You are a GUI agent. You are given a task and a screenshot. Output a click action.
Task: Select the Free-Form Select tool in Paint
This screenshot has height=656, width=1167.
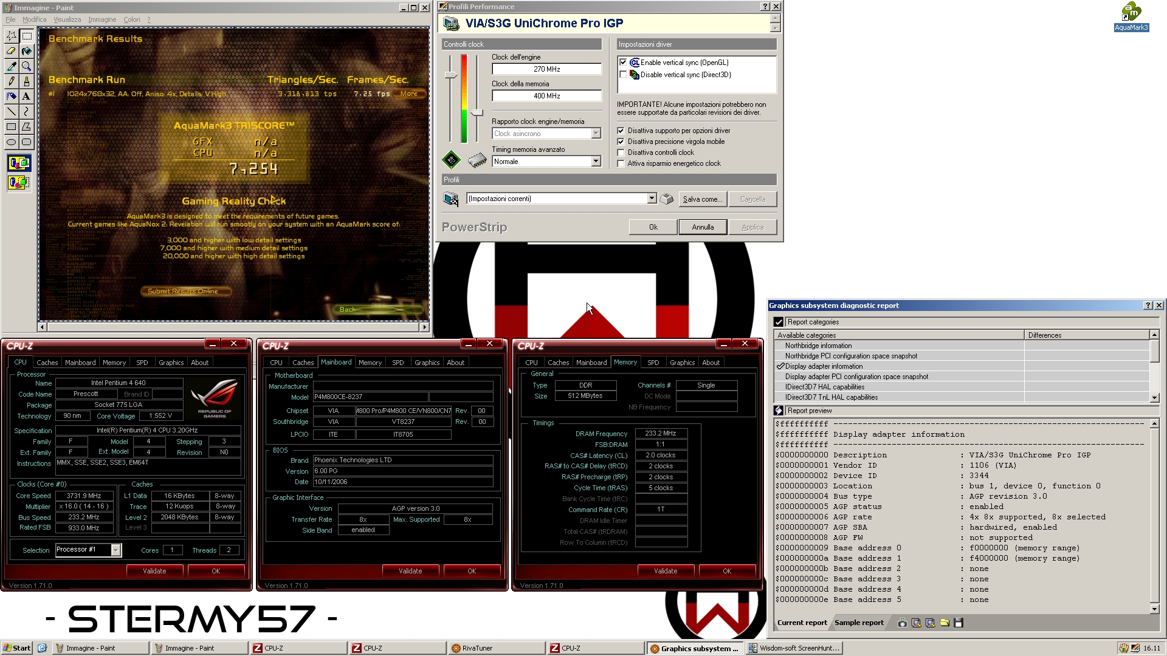11,36
